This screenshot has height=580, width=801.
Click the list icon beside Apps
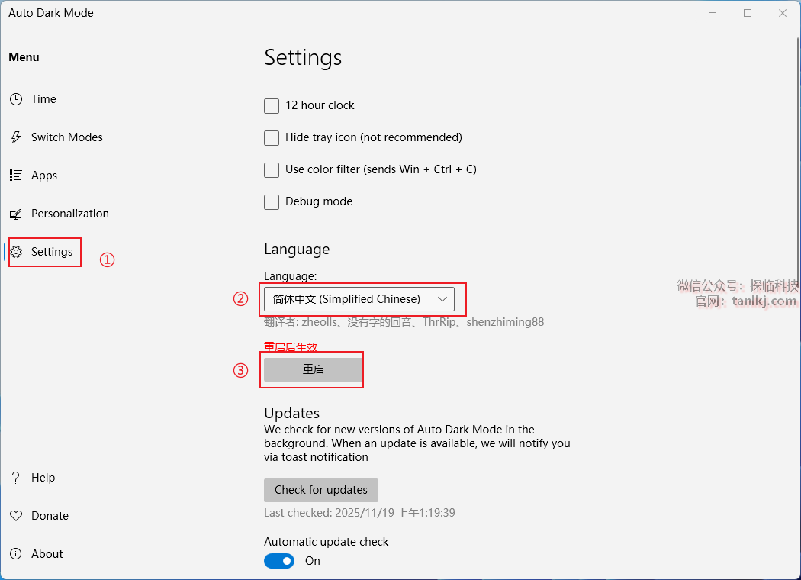click(x=16, y=176)
